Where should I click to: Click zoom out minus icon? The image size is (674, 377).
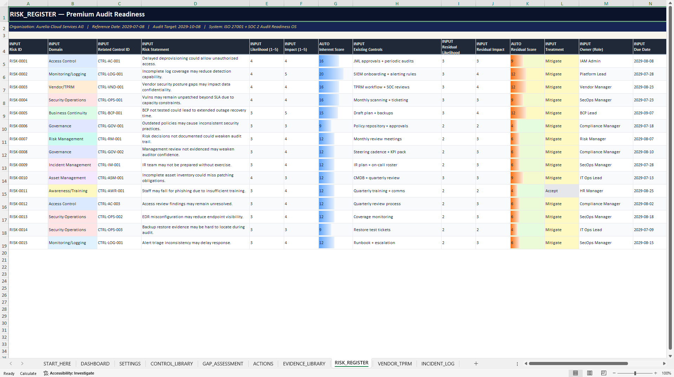tap(614, 373)
